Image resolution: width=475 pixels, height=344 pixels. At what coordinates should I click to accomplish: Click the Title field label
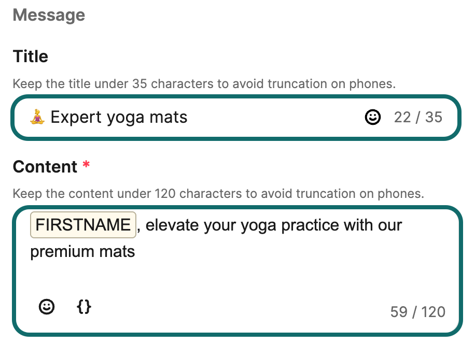pos(31,56)
